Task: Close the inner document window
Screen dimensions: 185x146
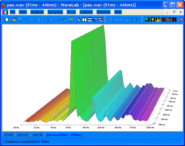Action: pos(180,12)
